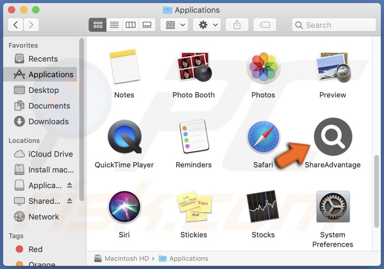The image size is (384, 269).
Task: Click the System Preferences name label
Action: [x=332, y=239]
